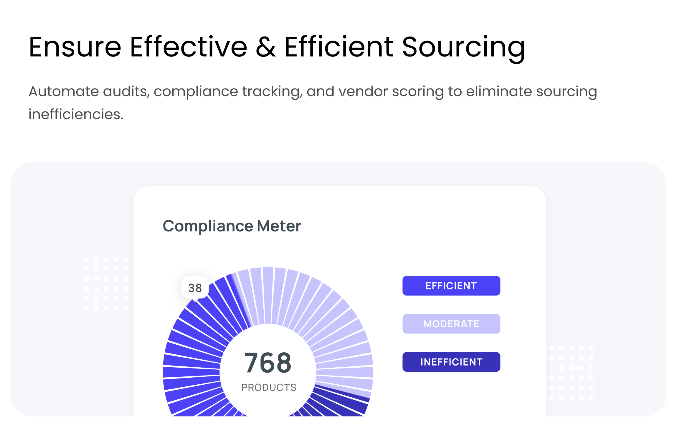
Task: Click the 'Ensure Effective & Efficient Sourcing' heading
Action: coord(277,47)
